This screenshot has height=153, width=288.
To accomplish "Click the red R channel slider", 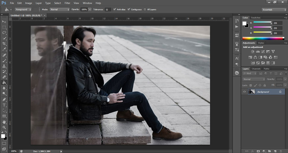I will pos(262,23).
